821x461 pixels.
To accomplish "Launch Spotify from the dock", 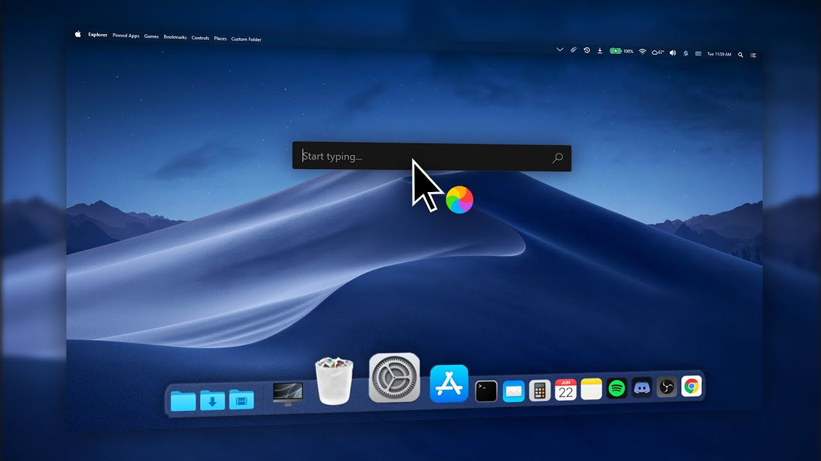I will click(x=617, y=388).
